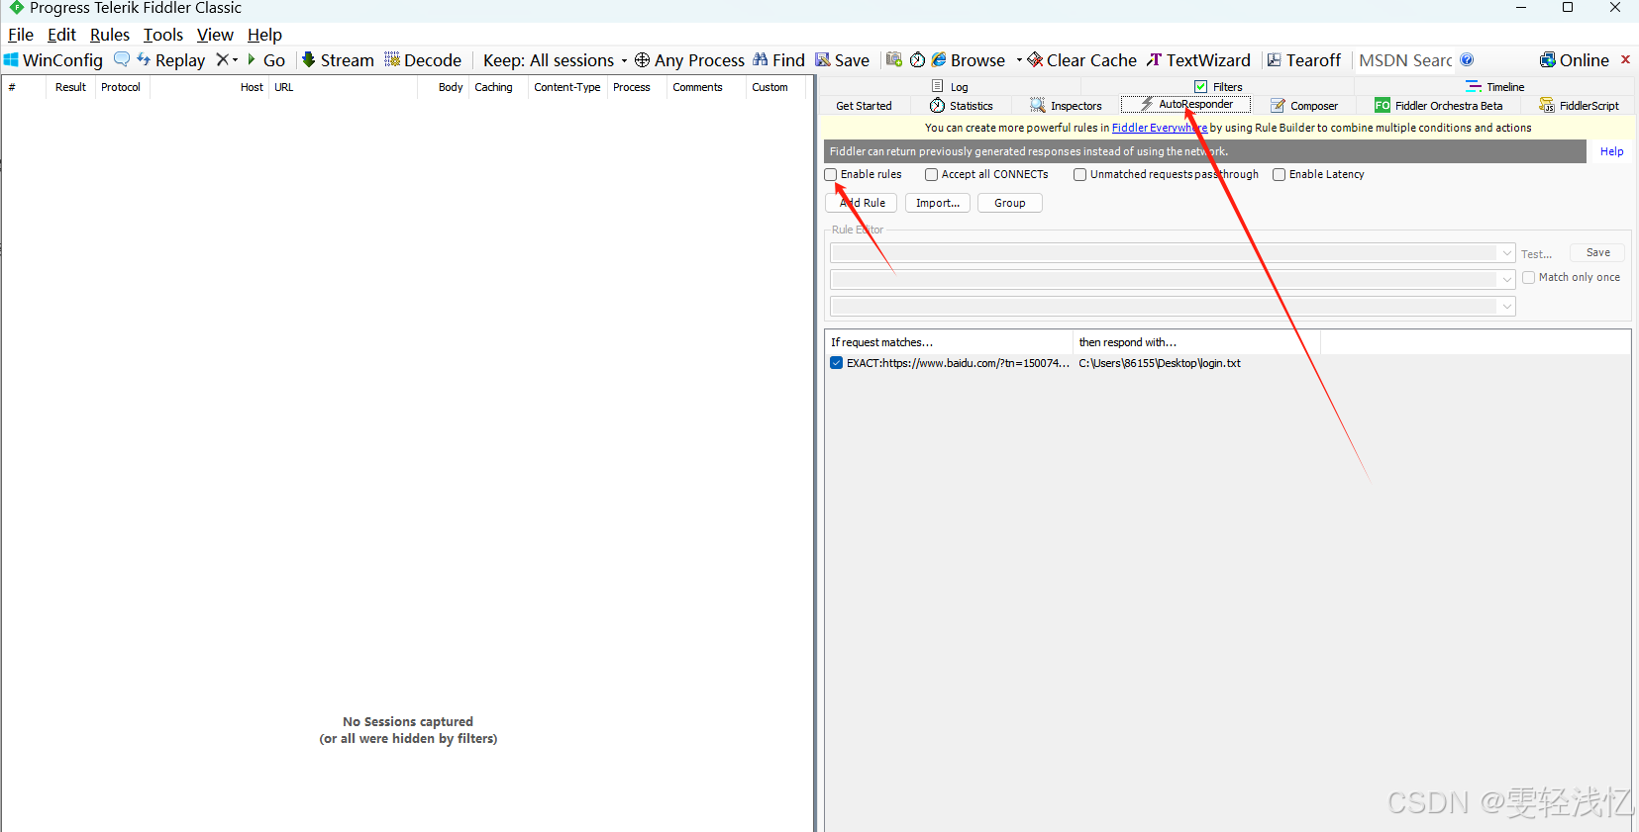Close the toolbar with the red X

(x=1625, y=59)
